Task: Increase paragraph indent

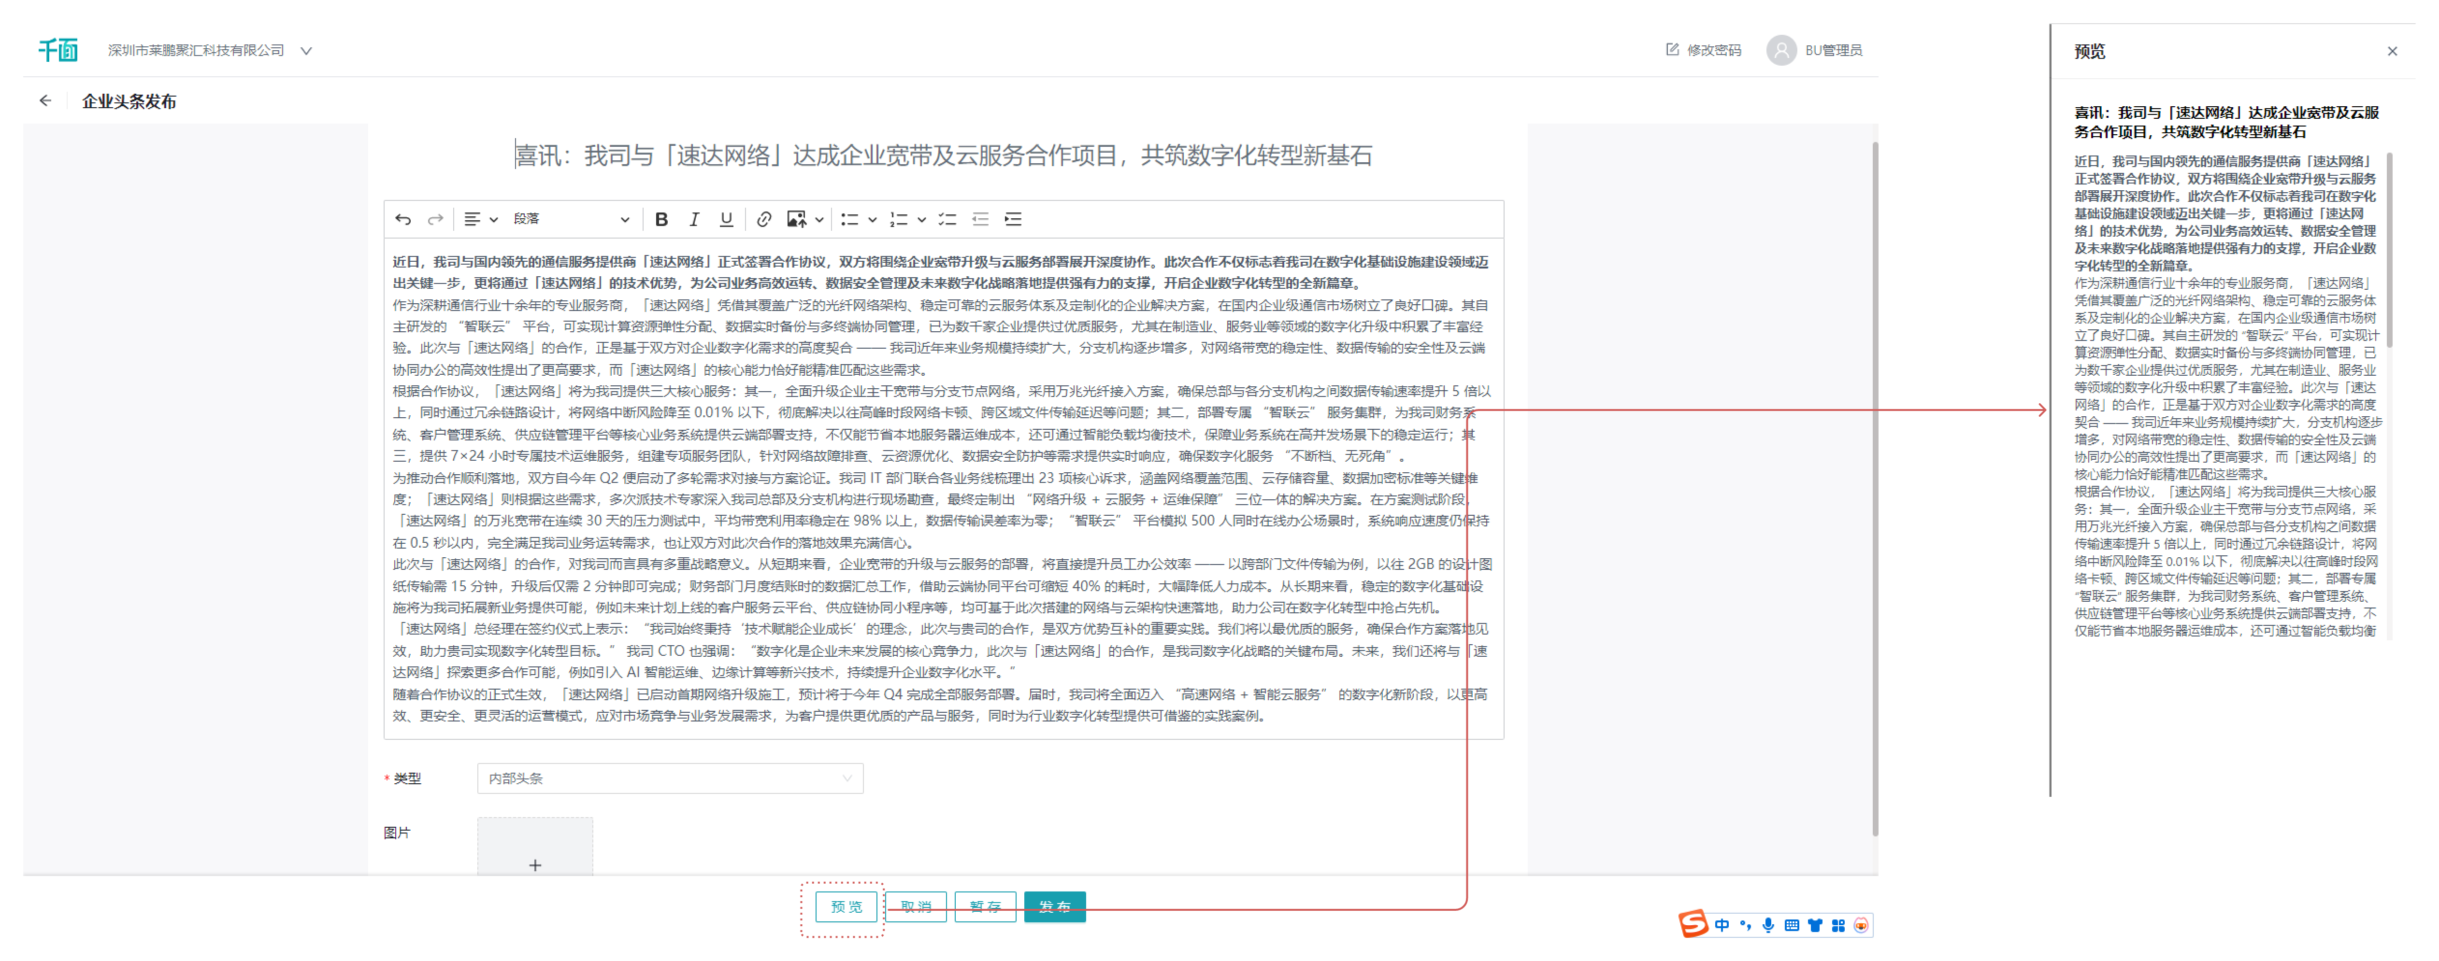Action: [x=1013, y=220]
